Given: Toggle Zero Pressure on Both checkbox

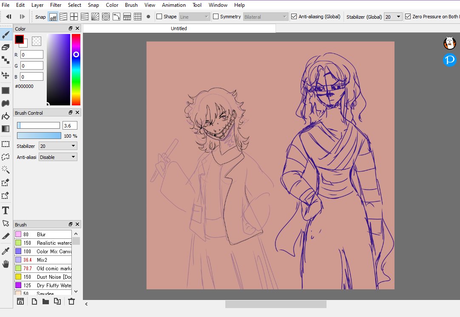Looking at the screenshot, I should 408,17.
